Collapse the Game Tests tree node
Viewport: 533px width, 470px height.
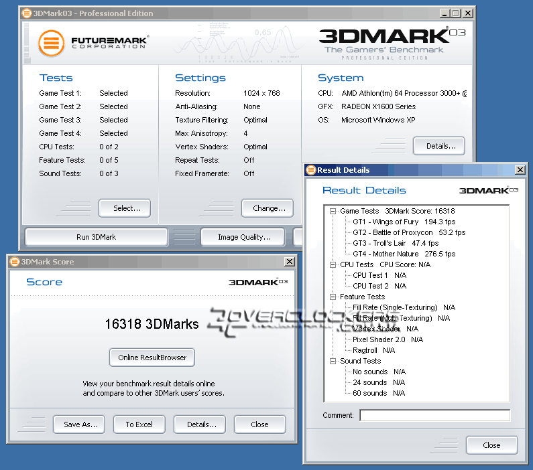[x=333, y=211]
